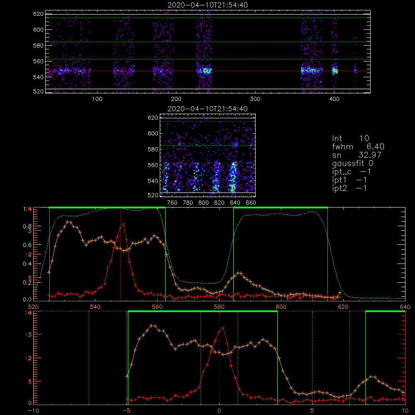Click the timestamp title above the small square spectrogram
Viewport: 415px width, 415px height.
point(207,109)
